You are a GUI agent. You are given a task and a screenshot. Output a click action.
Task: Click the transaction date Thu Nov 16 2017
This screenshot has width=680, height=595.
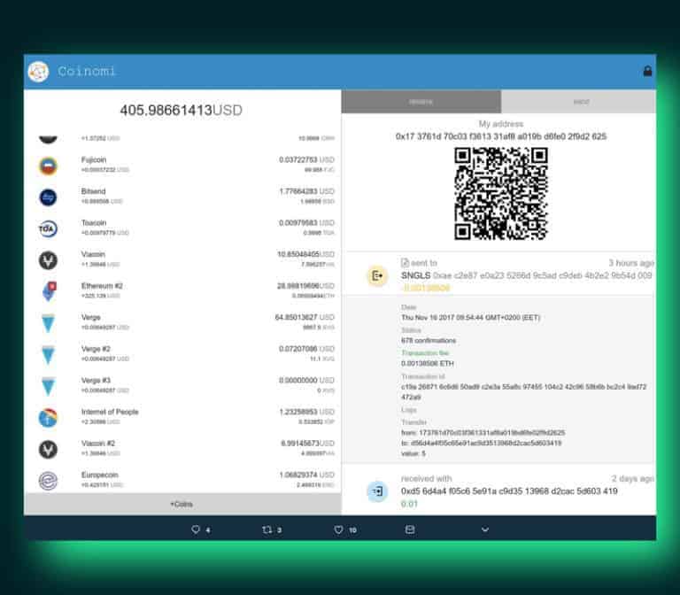point(470,318)
